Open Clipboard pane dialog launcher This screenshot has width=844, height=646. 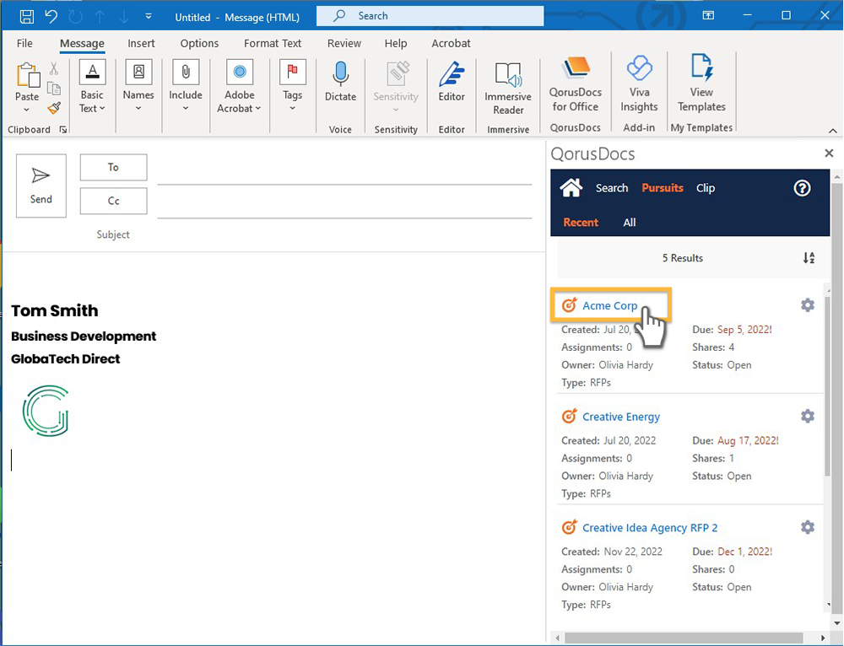coord(63,130)
